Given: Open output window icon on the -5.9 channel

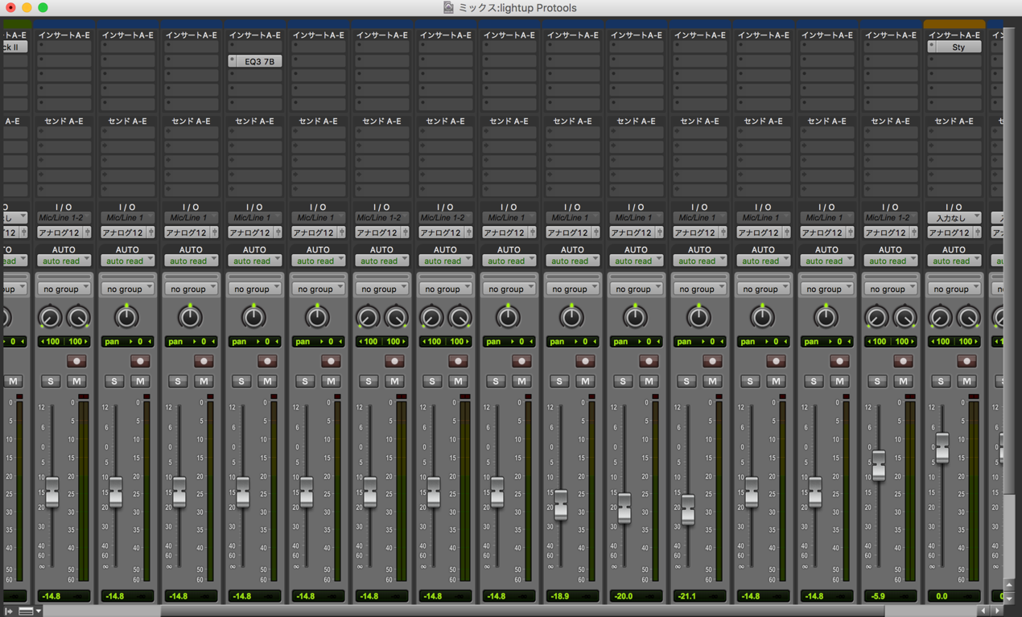Looking at the screenshot, I should click(x=913, y=232).
